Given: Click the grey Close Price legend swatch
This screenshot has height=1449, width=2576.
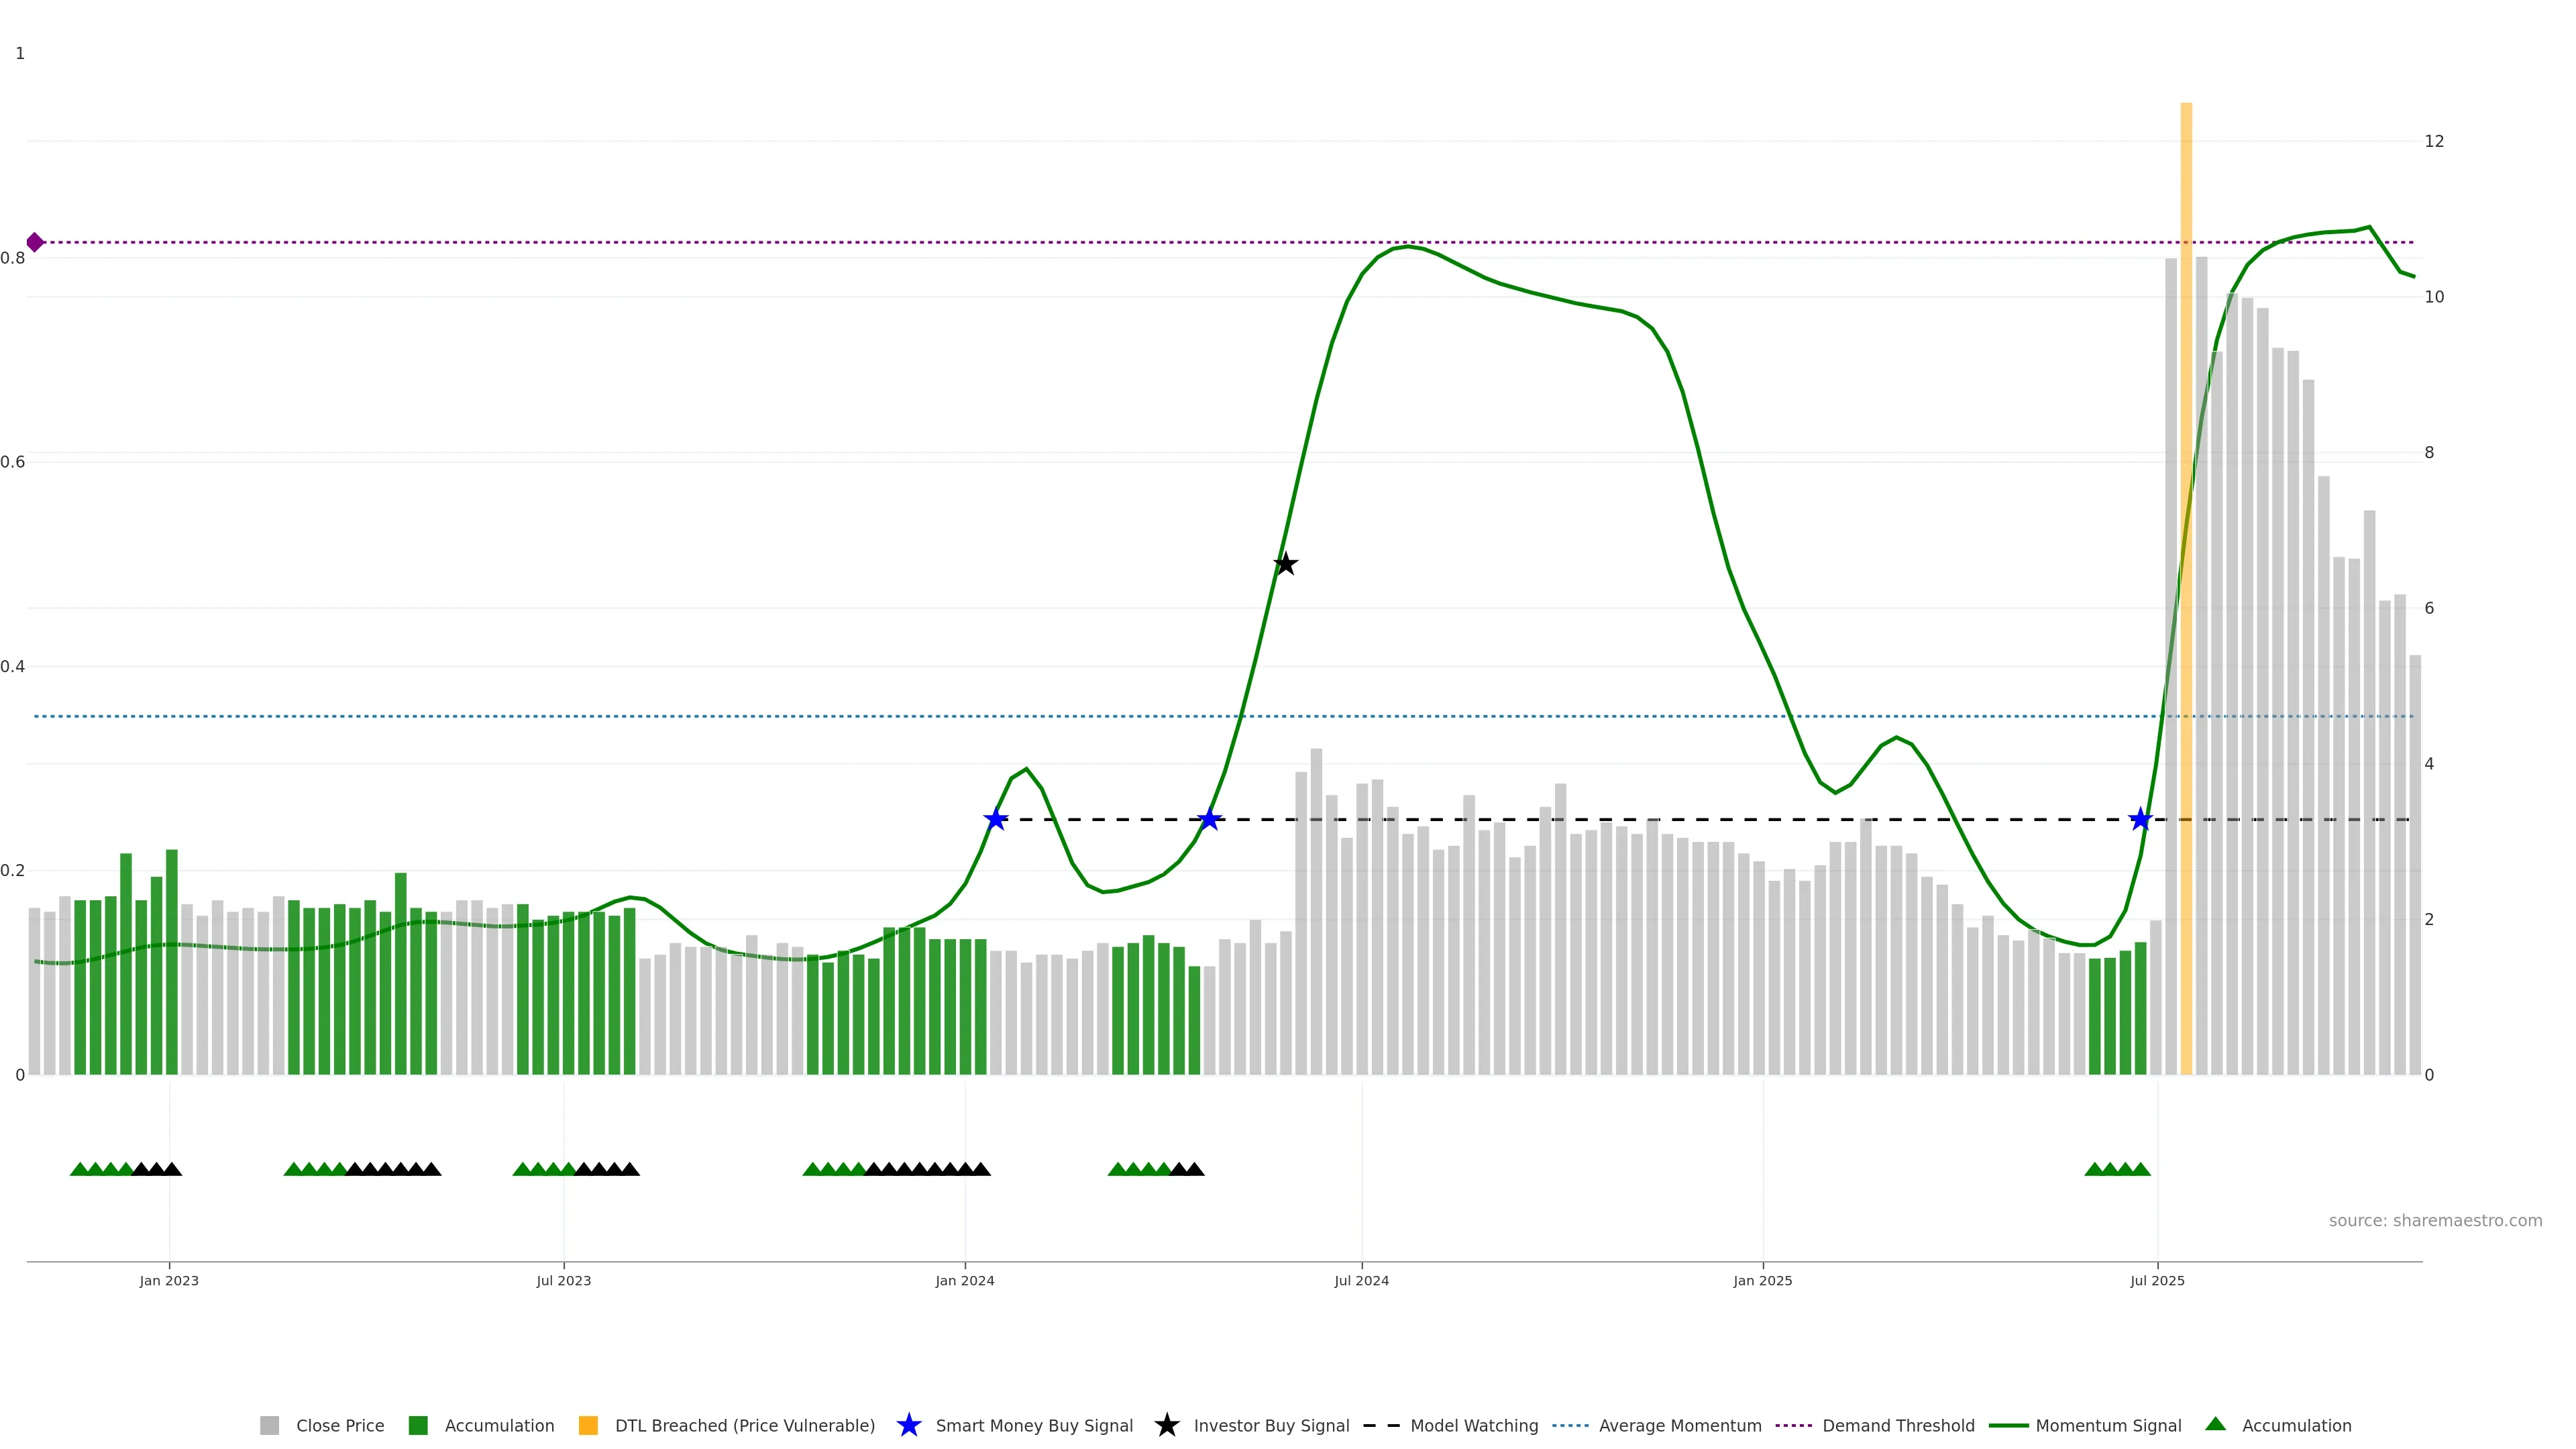Looking at the screenshot, I should [x=270, y=1426].
